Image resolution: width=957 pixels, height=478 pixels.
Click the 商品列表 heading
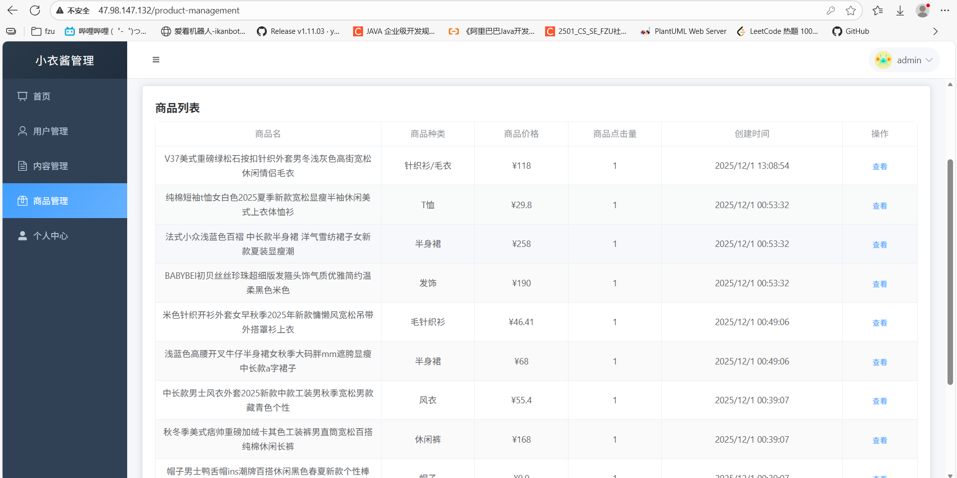(178, 108)
